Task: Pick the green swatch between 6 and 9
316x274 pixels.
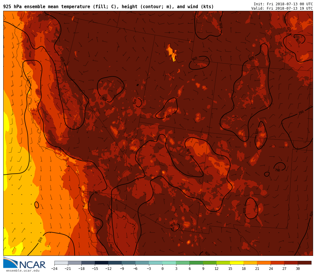Action: [x=196, y=263]
